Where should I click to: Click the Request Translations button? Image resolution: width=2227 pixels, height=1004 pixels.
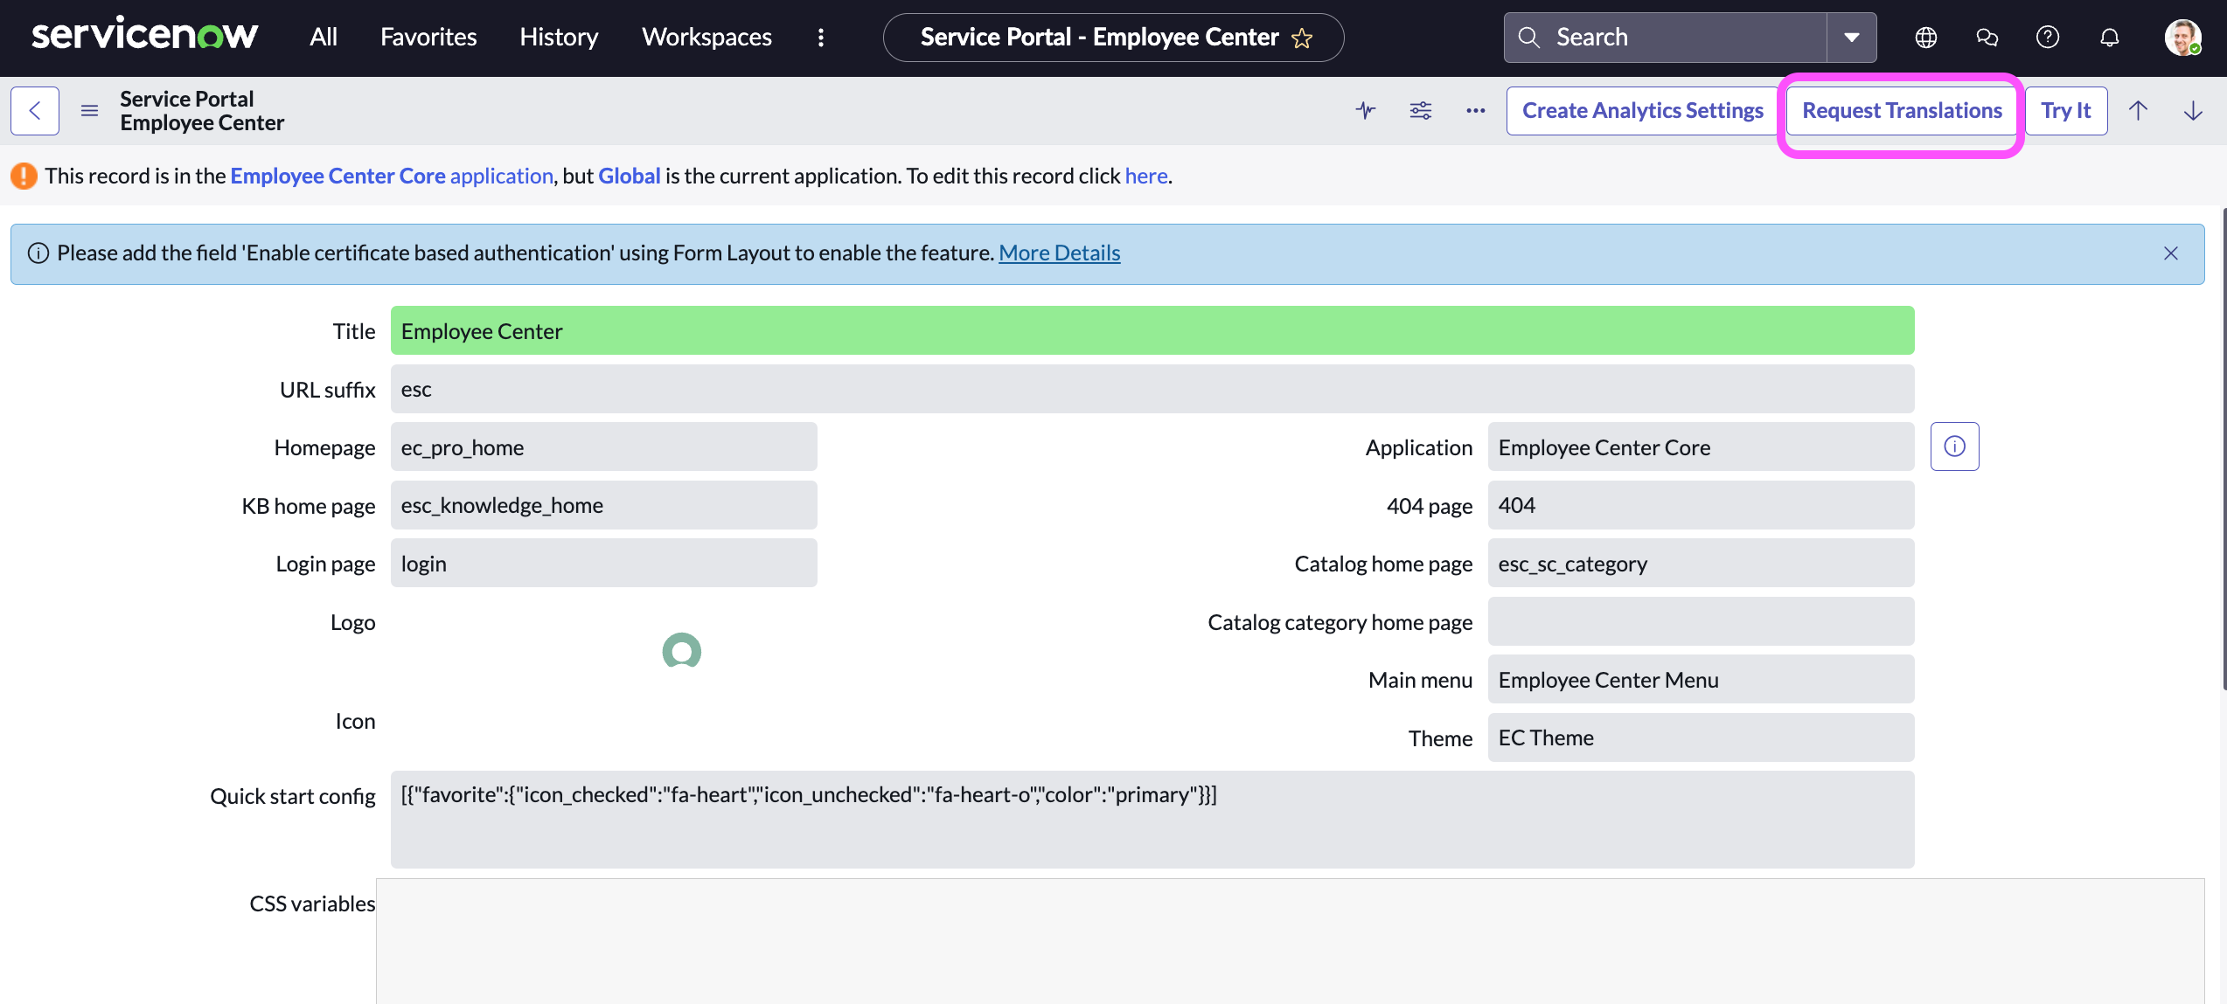click(1901, 110)
